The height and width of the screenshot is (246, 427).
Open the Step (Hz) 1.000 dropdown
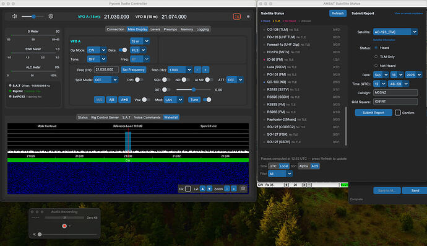(180, 70)
